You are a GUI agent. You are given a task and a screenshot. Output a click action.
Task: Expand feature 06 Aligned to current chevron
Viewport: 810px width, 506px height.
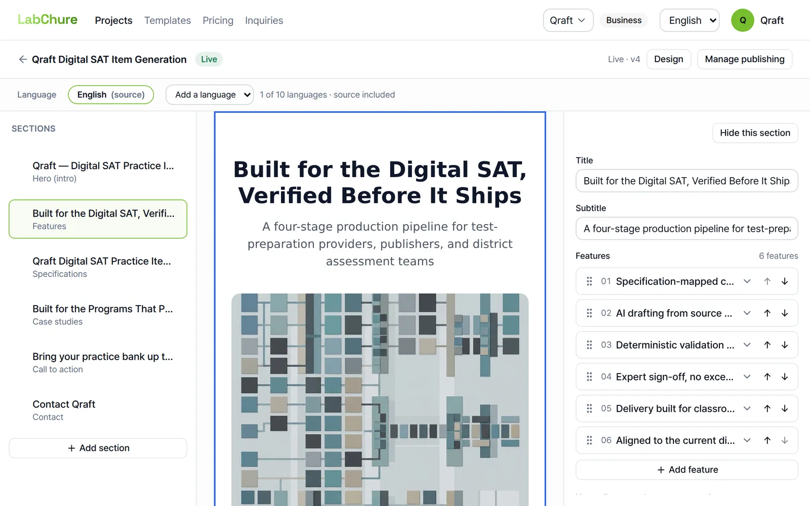point(747,440)
